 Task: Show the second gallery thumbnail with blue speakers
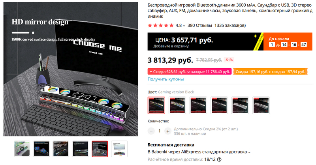pyautogui.click(x=41, y=149)
